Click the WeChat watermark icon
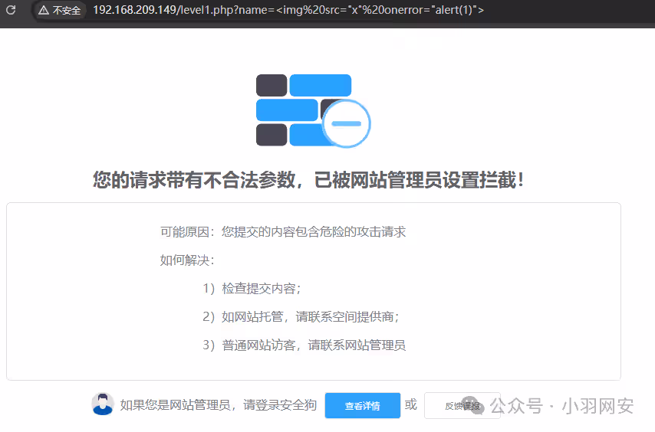Image resolution: width=655 pixels, height=432 pixels. (x=472, y=405)
